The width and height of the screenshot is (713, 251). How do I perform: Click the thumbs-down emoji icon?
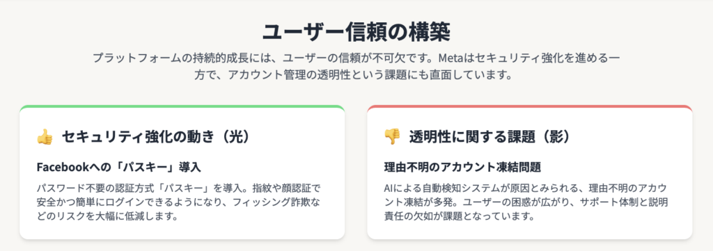[x=392, y=136]
